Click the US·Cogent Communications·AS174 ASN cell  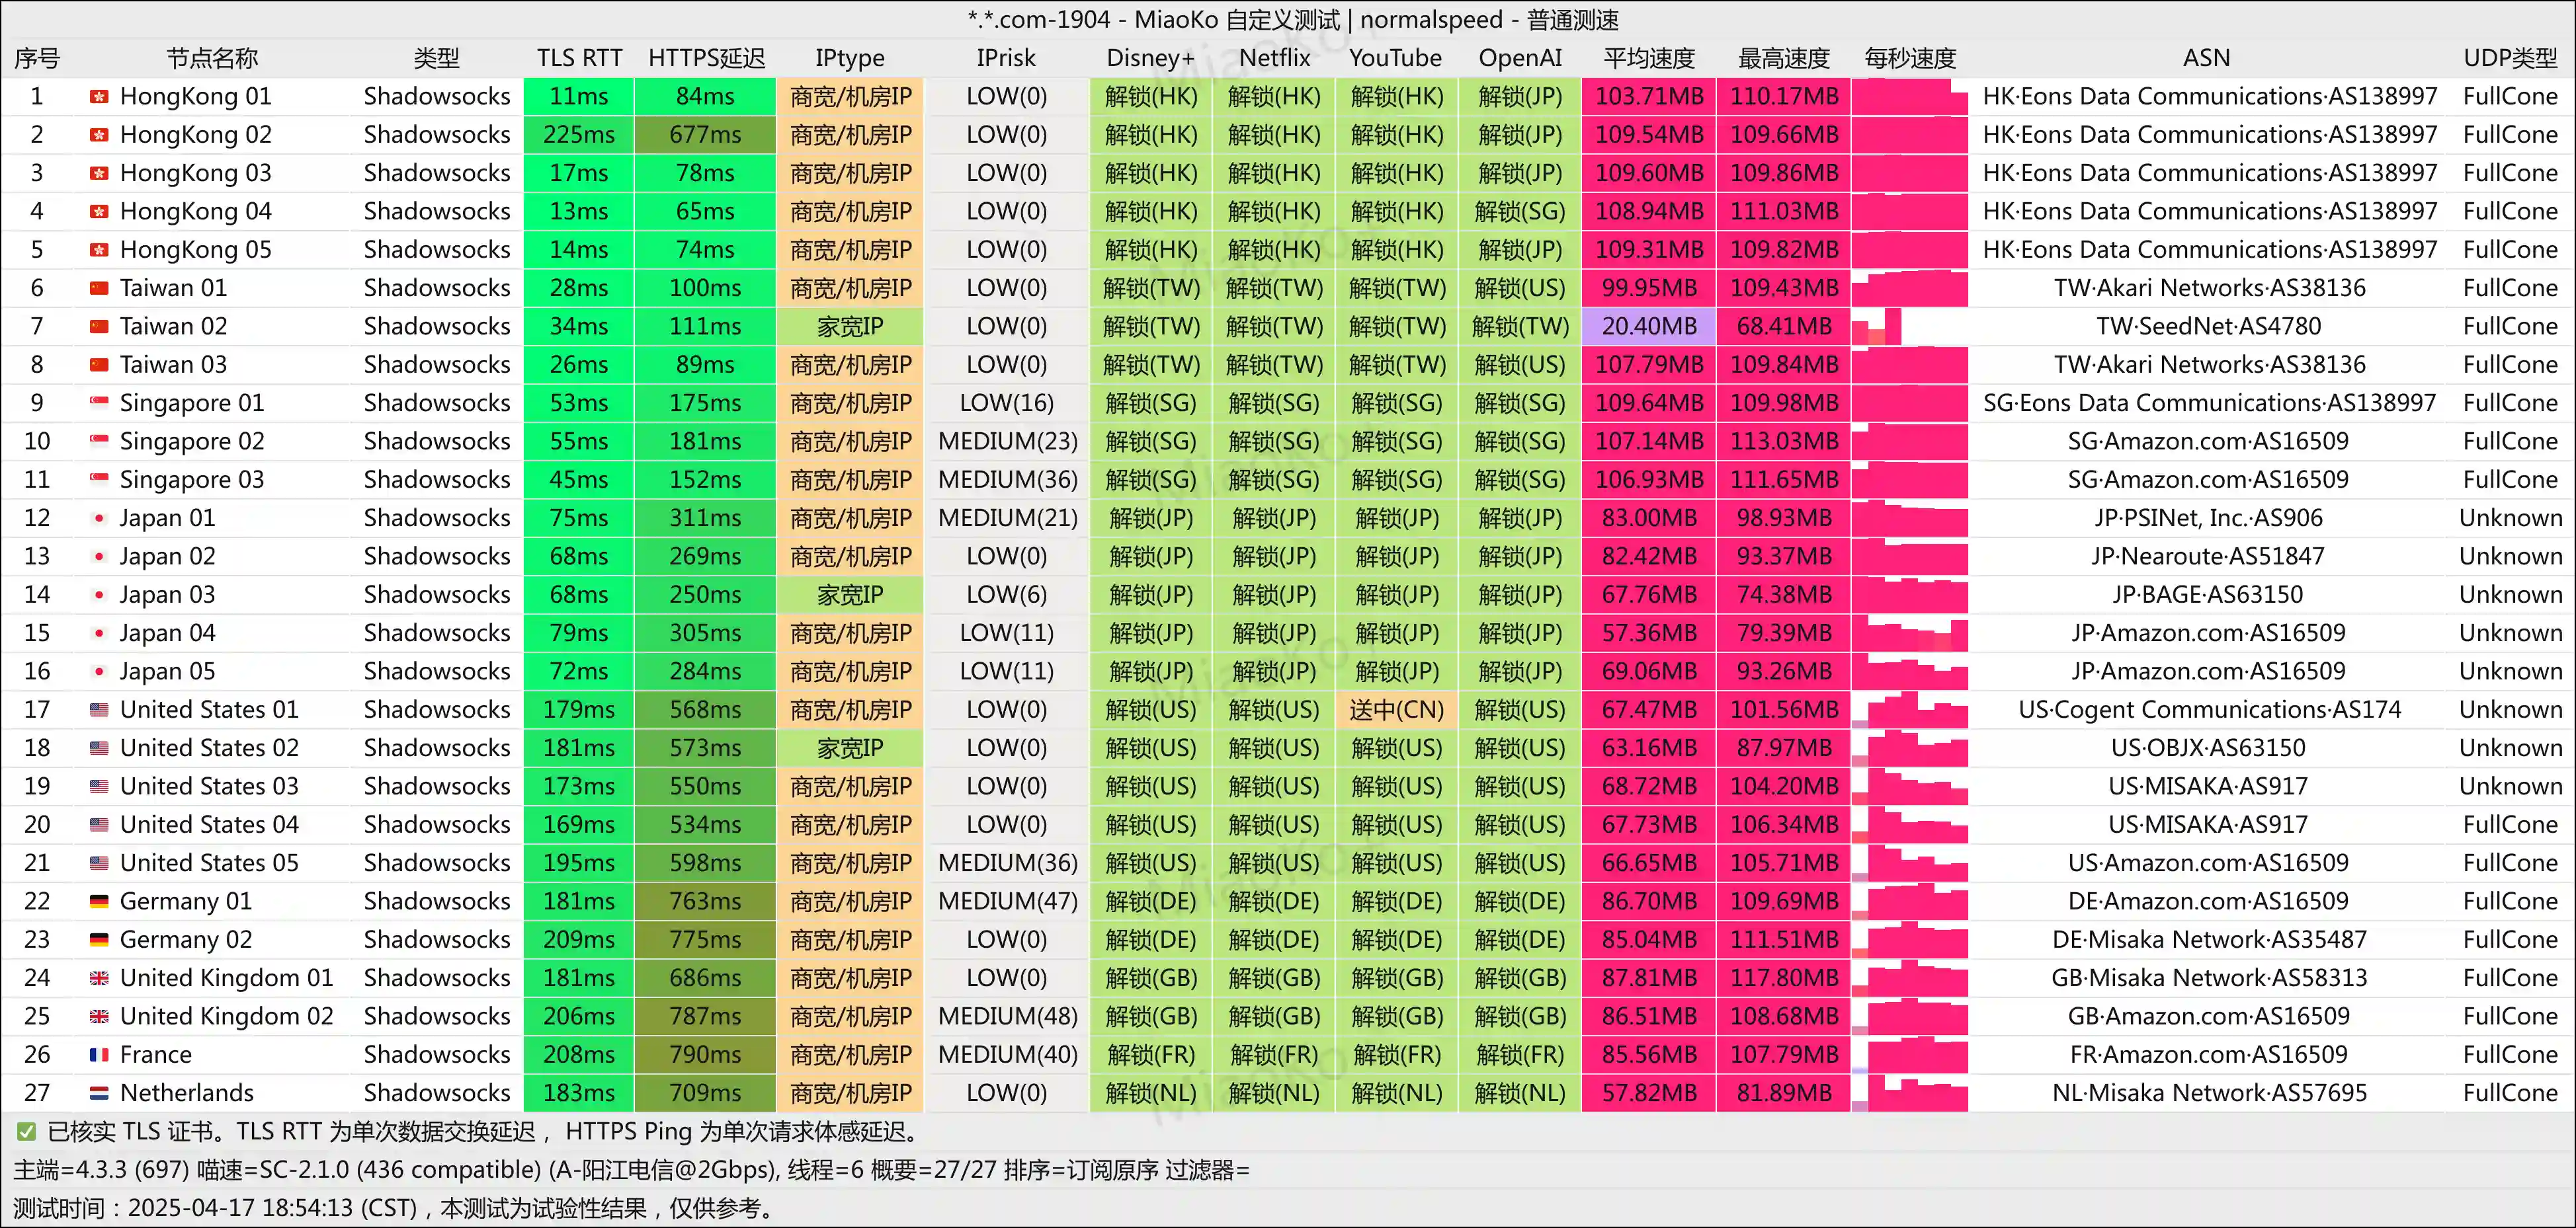(x=2208, y=709)
